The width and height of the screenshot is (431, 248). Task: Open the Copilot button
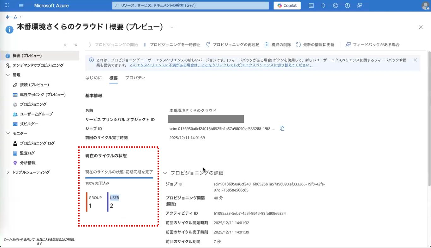point(287,6)
